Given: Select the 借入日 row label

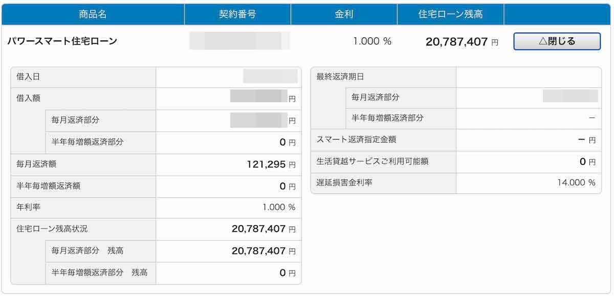Looking at the screenshot, I should click(28, 77).
